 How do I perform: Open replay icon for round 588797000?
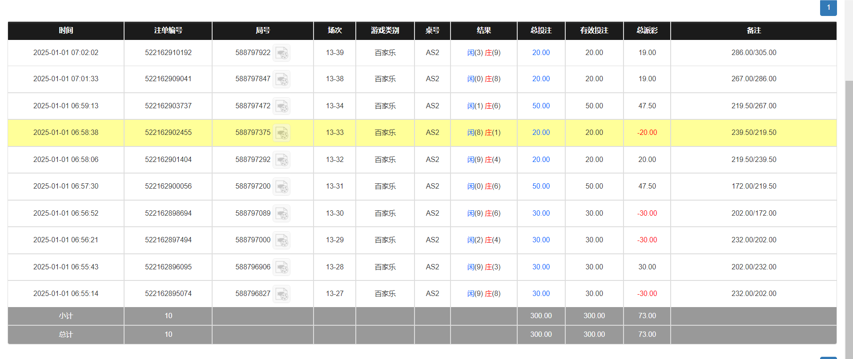coord(282,241)
